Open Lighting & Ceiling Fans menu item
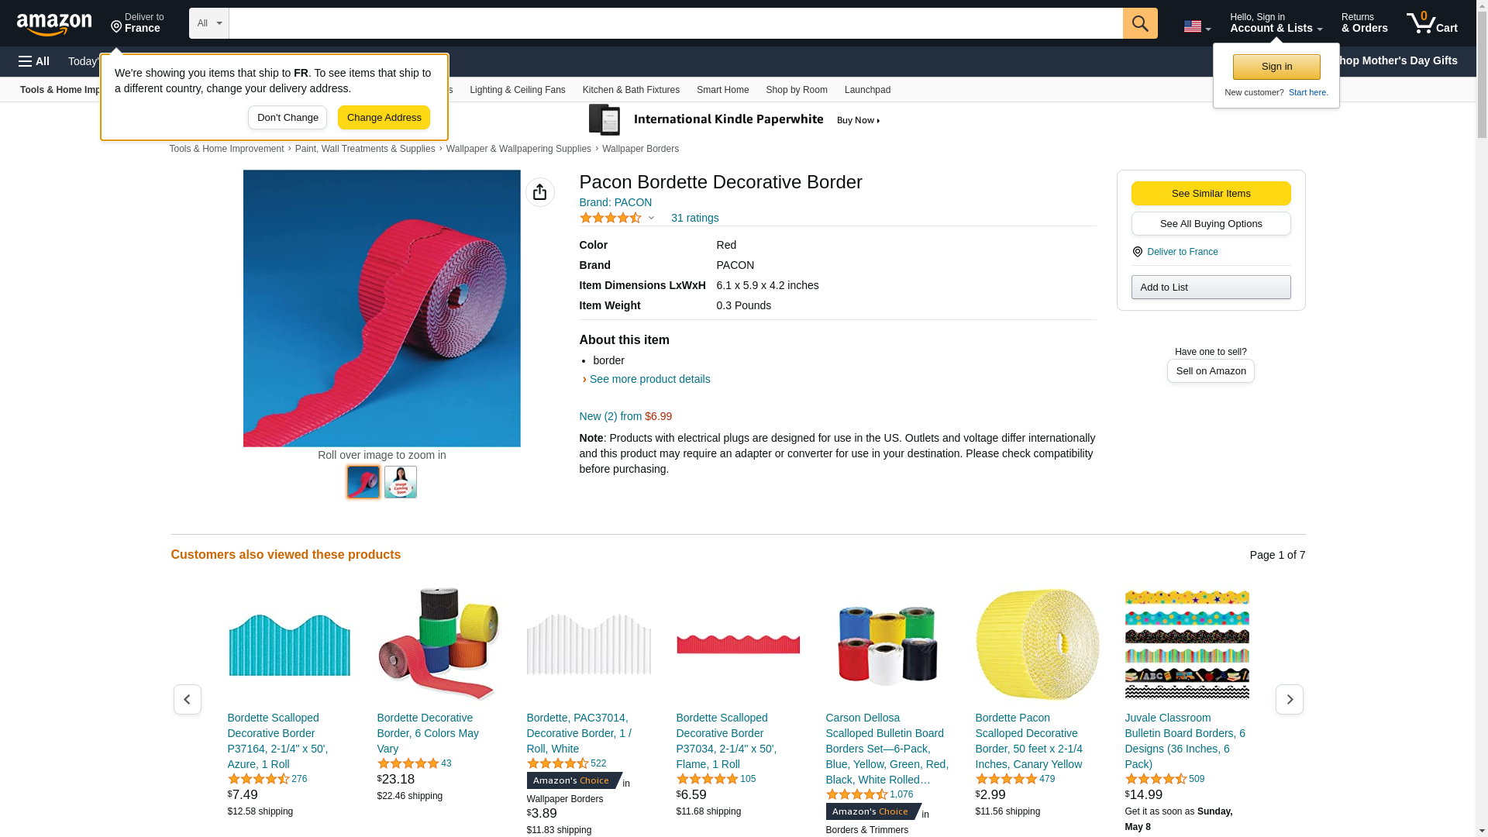The width and height of the screenshot is (1488, 837). click(517, 90)
